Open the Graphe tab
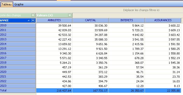 19,4
